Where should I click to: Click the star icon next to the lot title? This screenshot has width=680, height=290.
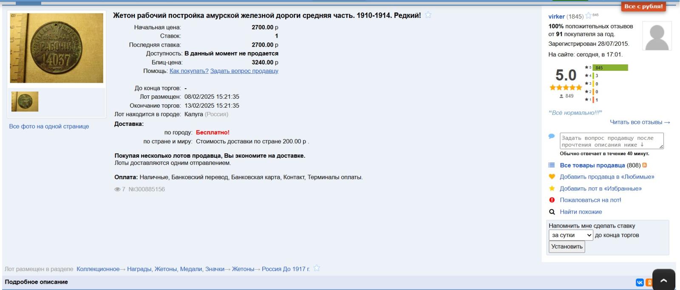(428, 15)
